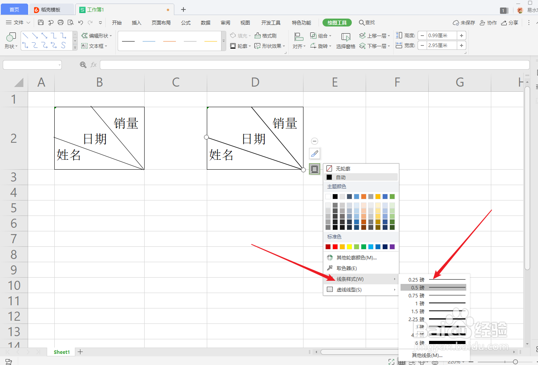
Task: Click 编辑形状 edit shape button
Action: pyautogui.click(x=97, y=36)
